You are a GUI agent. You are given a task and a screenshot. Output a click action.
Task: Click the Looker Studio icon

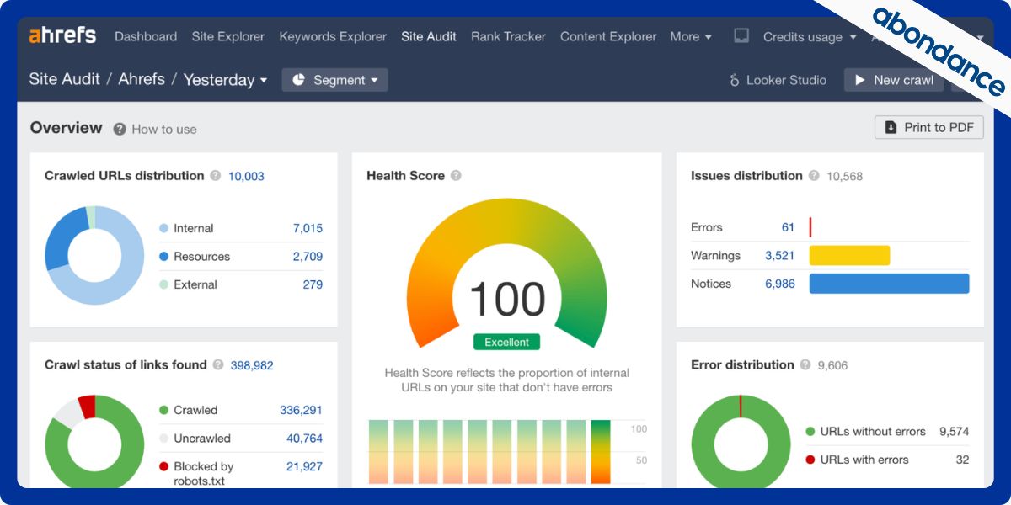(735, 80)
